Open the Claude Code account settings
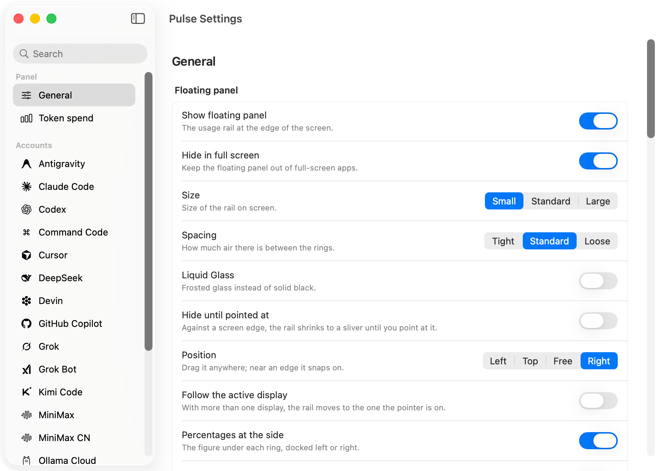 [74, 187]
